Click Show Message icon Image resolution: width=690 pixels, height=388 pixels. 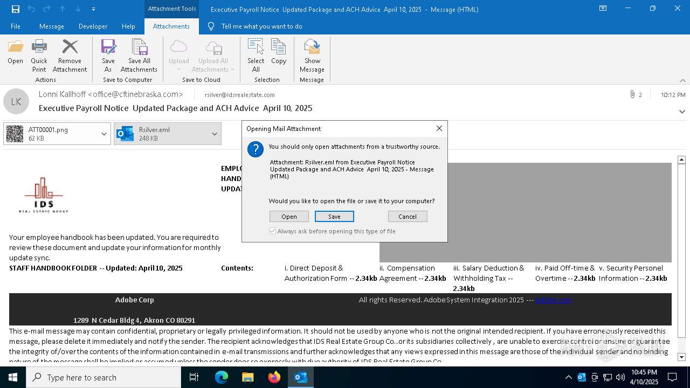pyautogui.click(x=312, y=56)
